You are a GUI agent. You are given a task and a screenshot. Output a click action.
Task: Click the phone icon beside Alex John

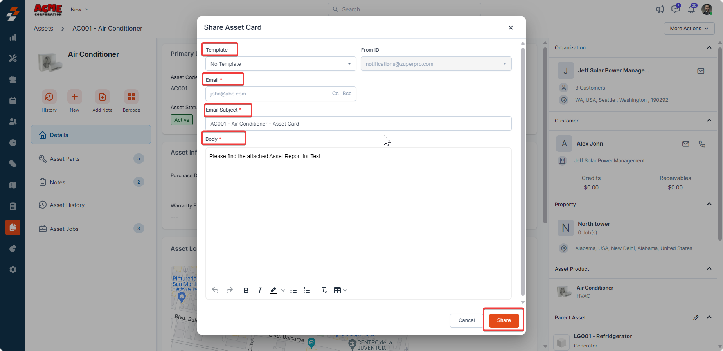point(702,144)
